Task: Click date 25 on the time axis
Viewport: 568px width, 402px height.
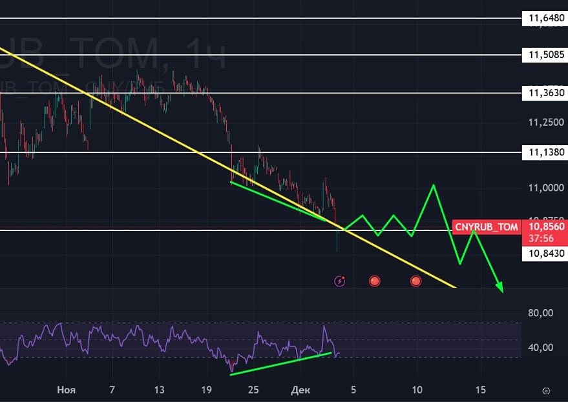Action: [x=253, y=390]
